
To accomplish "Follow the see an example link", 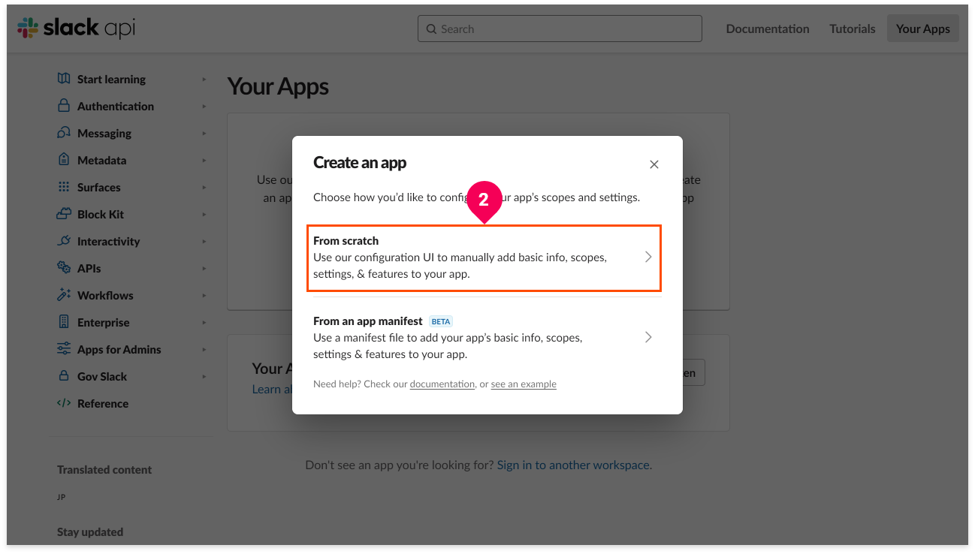I will click(x=524, y=384).
